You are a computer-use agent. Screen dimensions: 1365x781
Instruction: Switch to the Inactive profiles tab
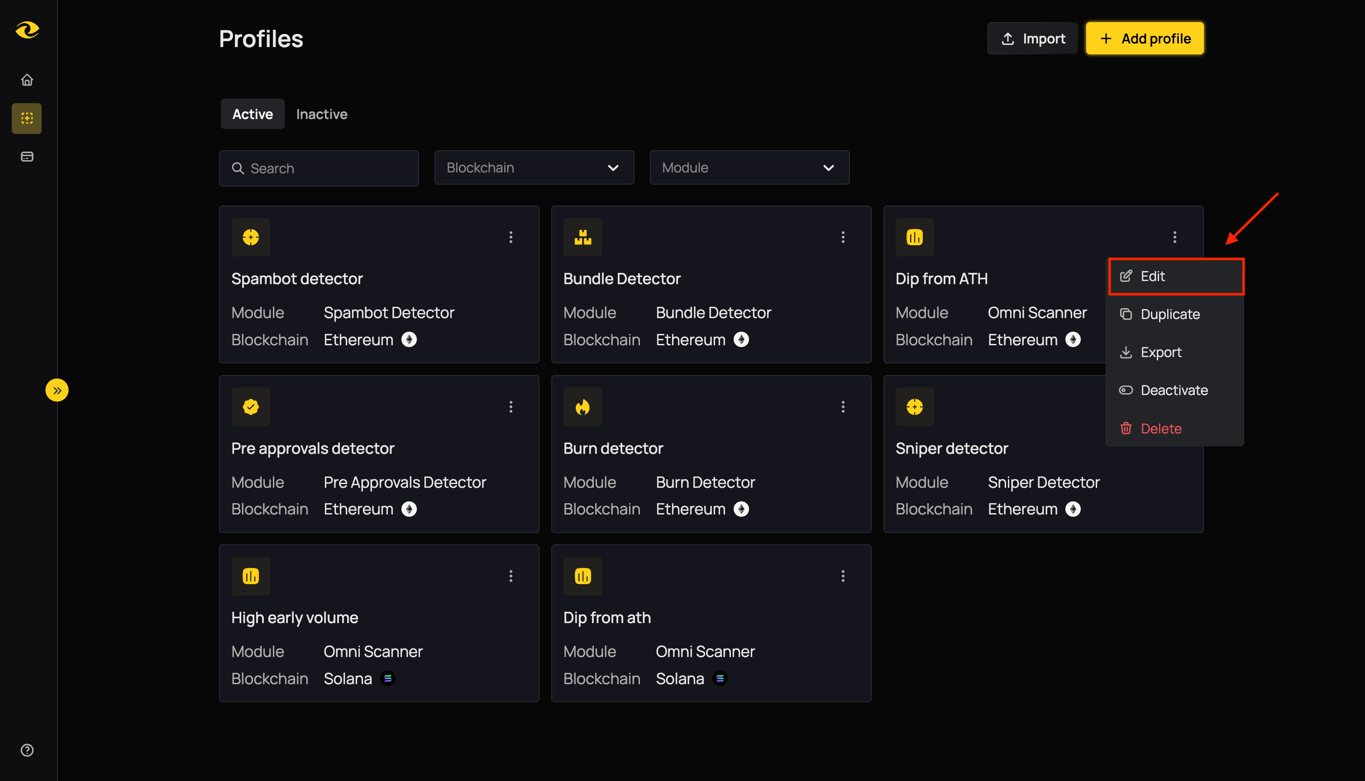(x=321, y=114)
